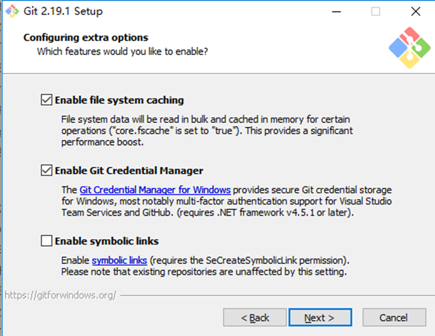
Task: Close the Git 2.19.1 Setup window
Action: click(x=415, y=11)
